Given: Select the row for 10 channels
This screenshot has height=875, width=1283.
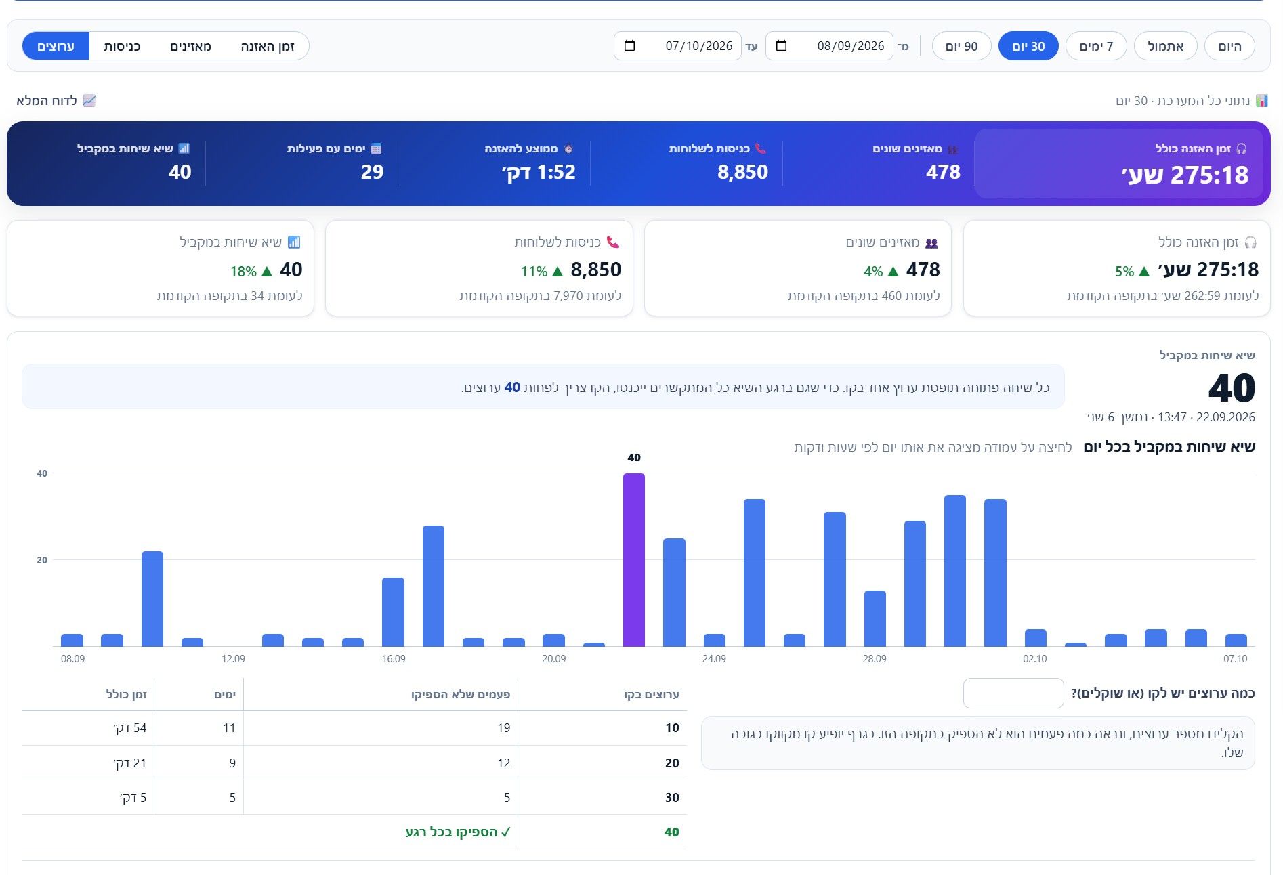Looking at the screenshot, I should tap(354, 728).
